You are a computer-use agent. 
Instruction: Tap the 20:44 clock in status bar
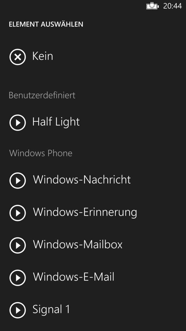tap(172, 6)
